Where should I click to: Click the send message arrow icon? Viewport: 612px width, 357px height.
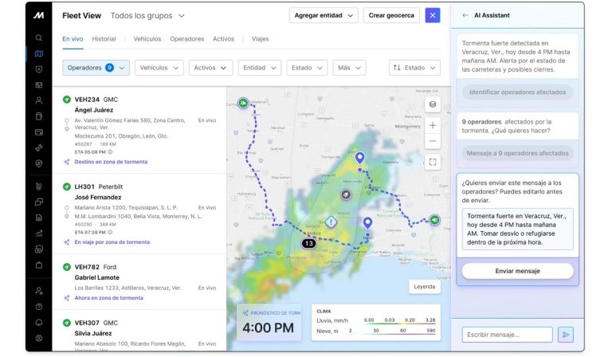pyautogui.click(x=566, y=335)
